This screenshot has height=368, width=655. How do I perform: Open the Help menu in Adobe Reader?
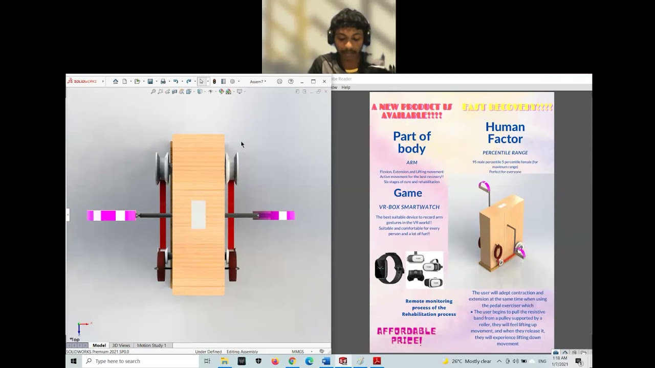pos(346,87)
